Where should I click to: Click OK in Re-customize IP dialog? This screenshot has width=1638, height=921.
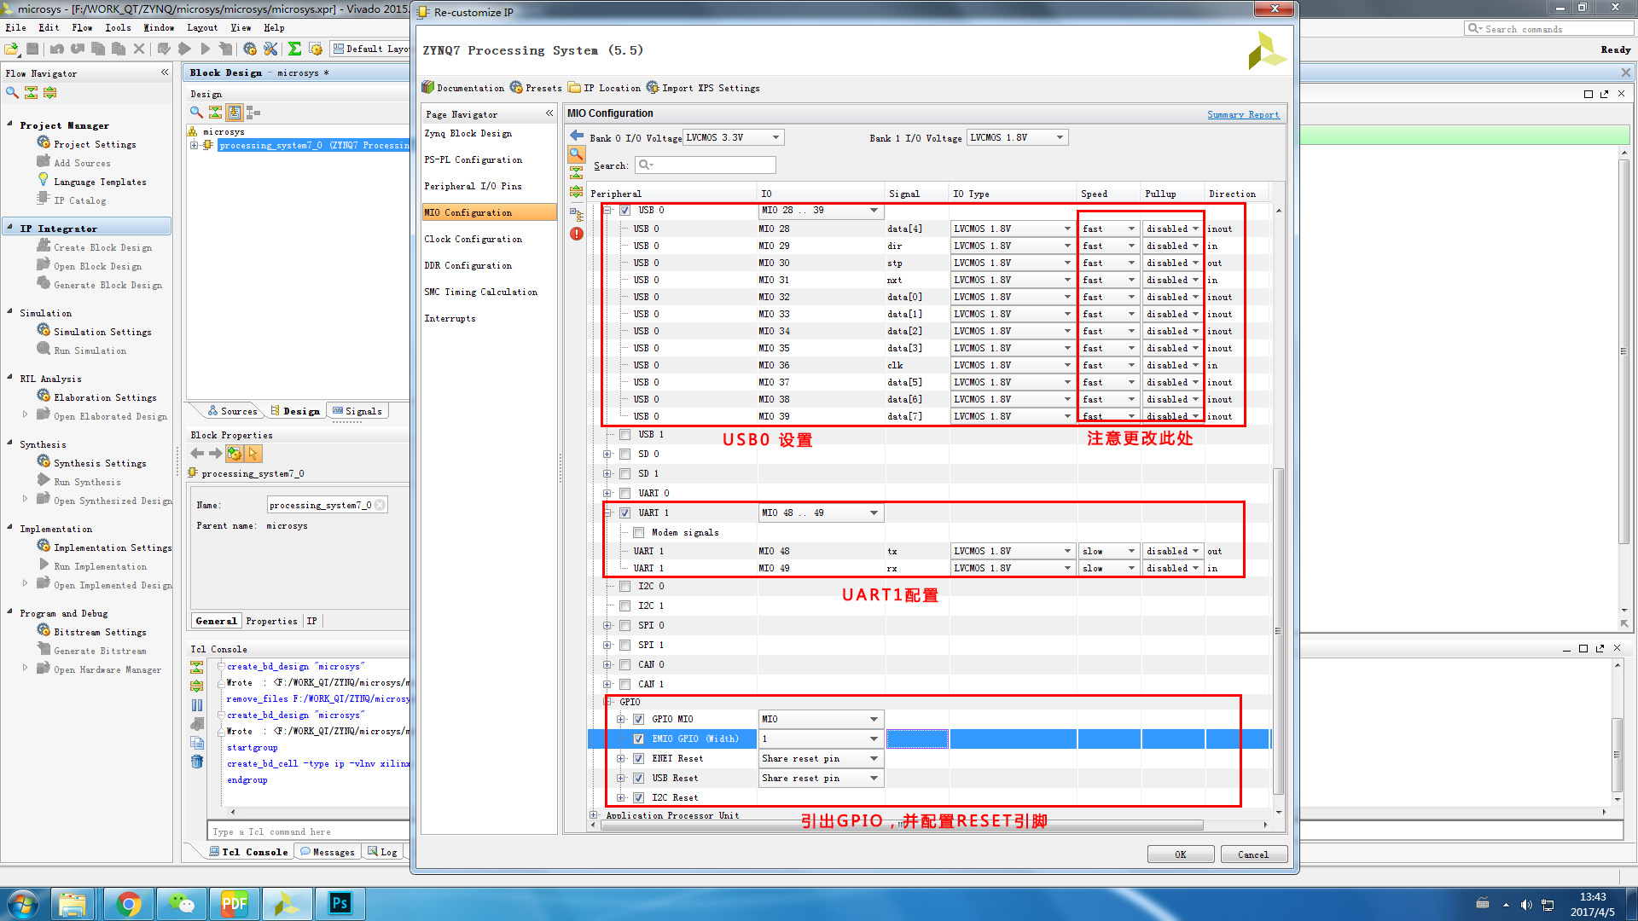click(1180, 854)
